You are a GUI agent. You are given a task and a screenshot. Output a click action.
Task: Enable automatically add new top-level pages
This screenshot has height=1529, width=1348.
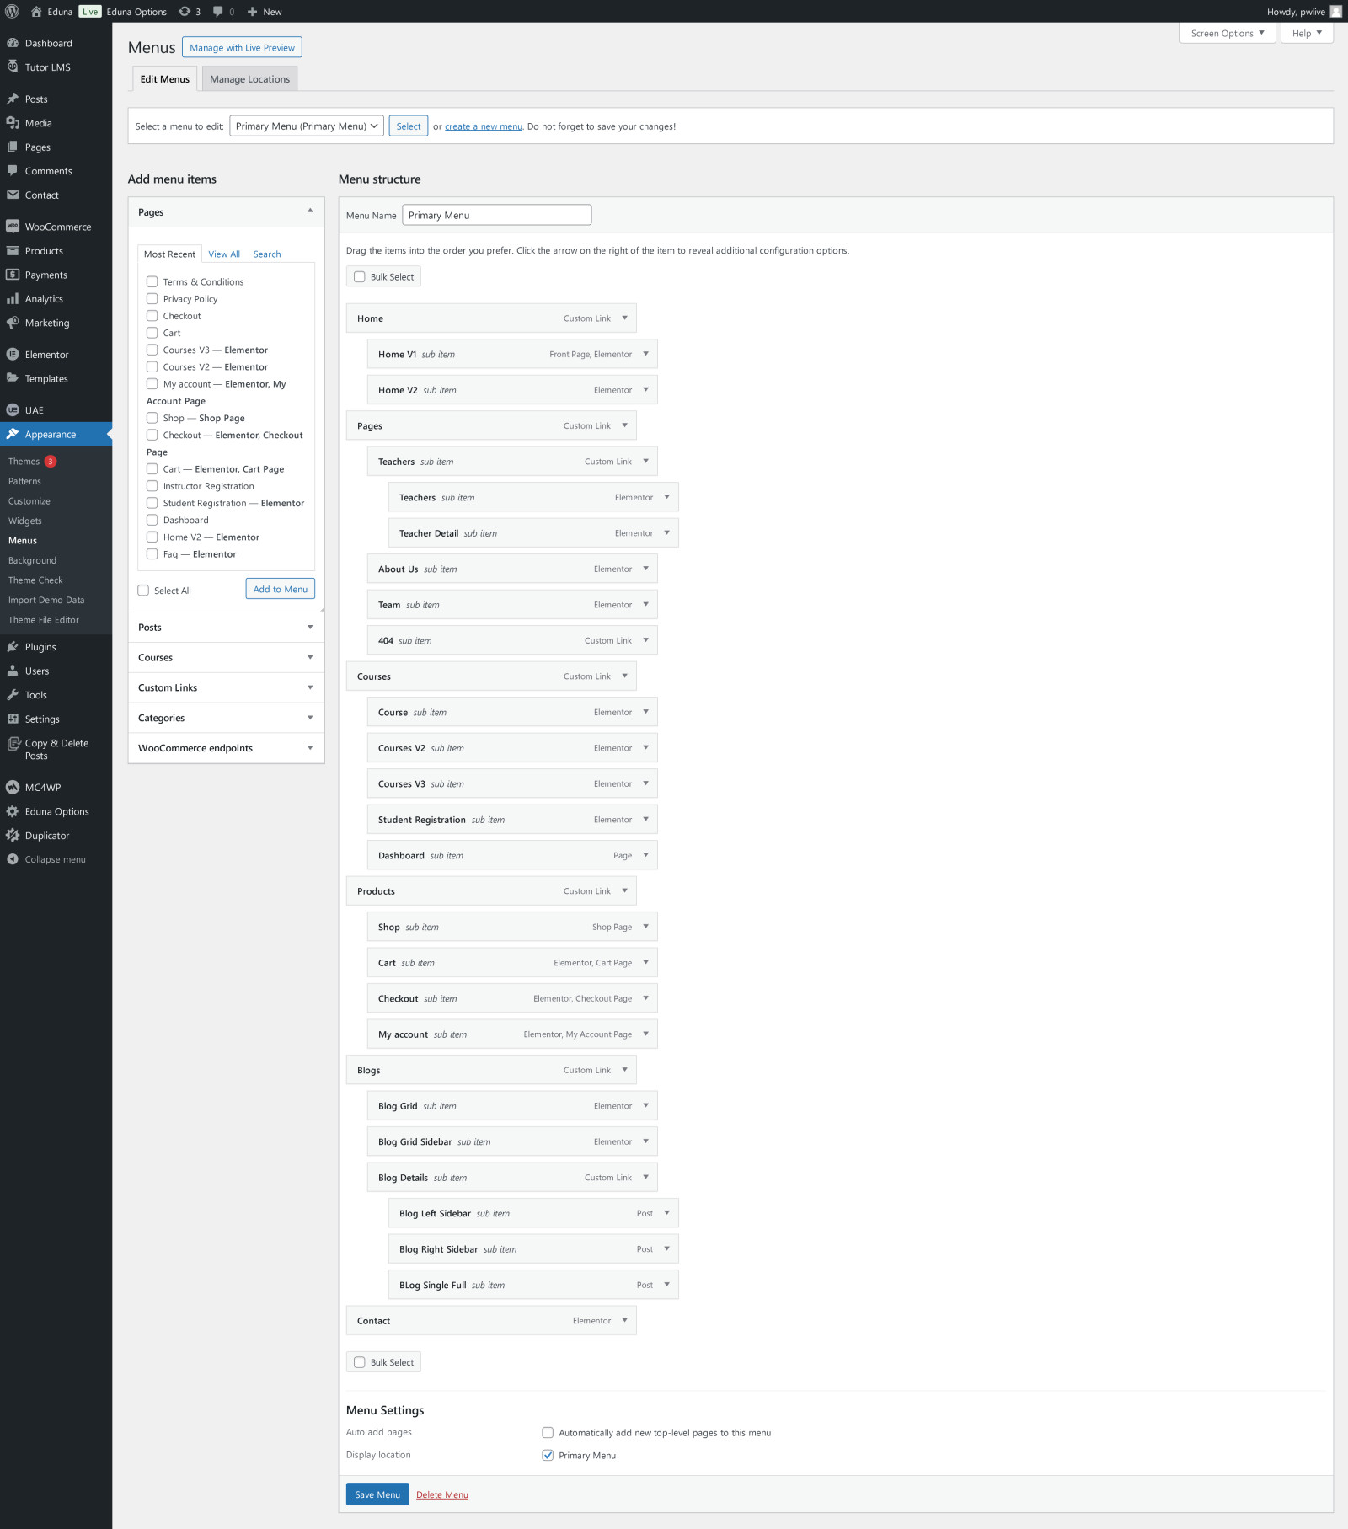tap(548, 1432)
